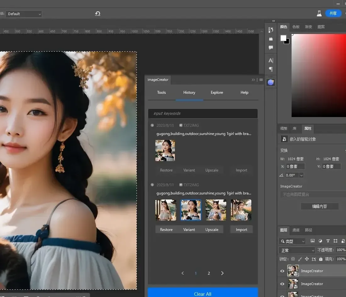The image size is (346, 297).
Task: Select the single thumbnail in the one-image history entry
Action: coord(165,150)
